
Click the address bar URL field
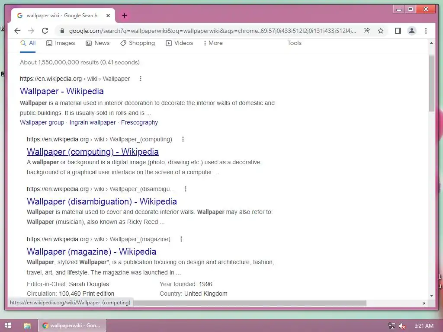click(x=212, y=31)
